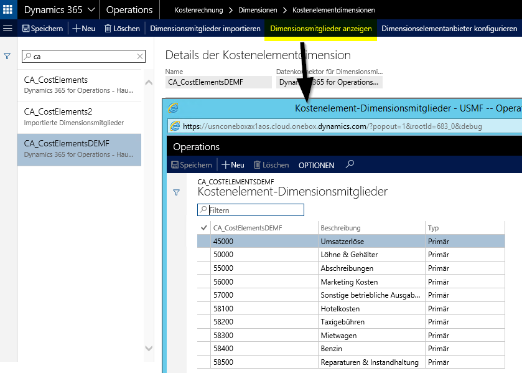Click the search magnifier in popup toolbar
Viewport: 522px width, 373px height.
pyautogui.click(x=350, y=165)
